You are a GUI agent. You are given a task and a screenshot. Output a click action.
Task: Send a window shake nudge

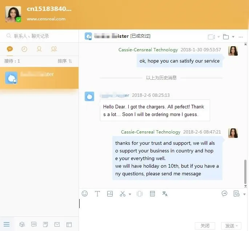coord(140,194)
